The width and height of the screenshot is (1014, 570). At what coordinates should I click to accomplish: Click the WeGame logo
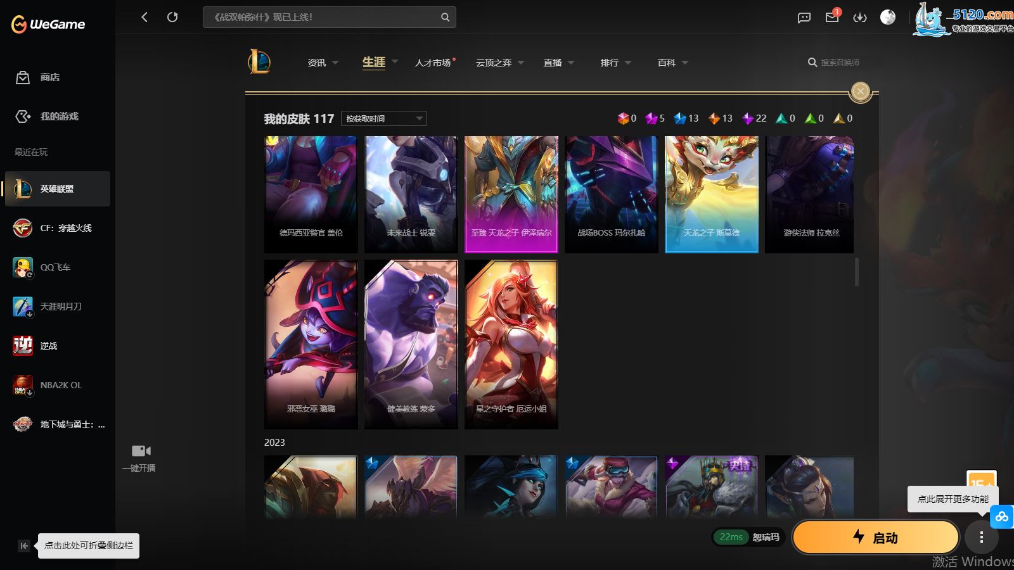click(48, 24)
